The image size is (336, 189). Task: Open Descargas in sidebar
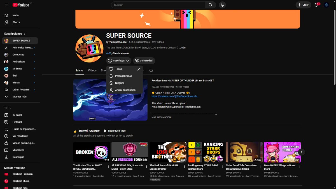pos(20,157)
